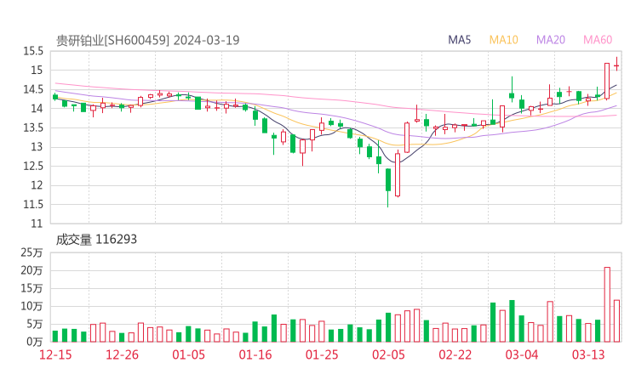
Task: Click the 13.5 price axis label
Action: [x=33, y=127]
